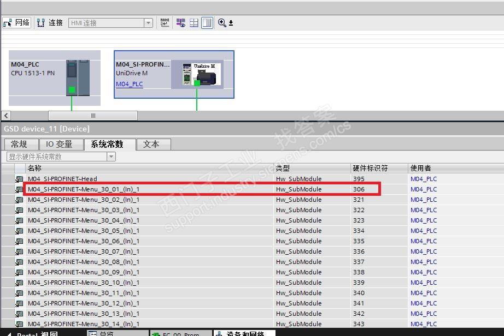This screenshot has width=504, height=336.
Task: Select the name M04_SI-PROFINET~Menu_30_10_(In)_1
Action: pyautogui.click(x=84, y=283)
